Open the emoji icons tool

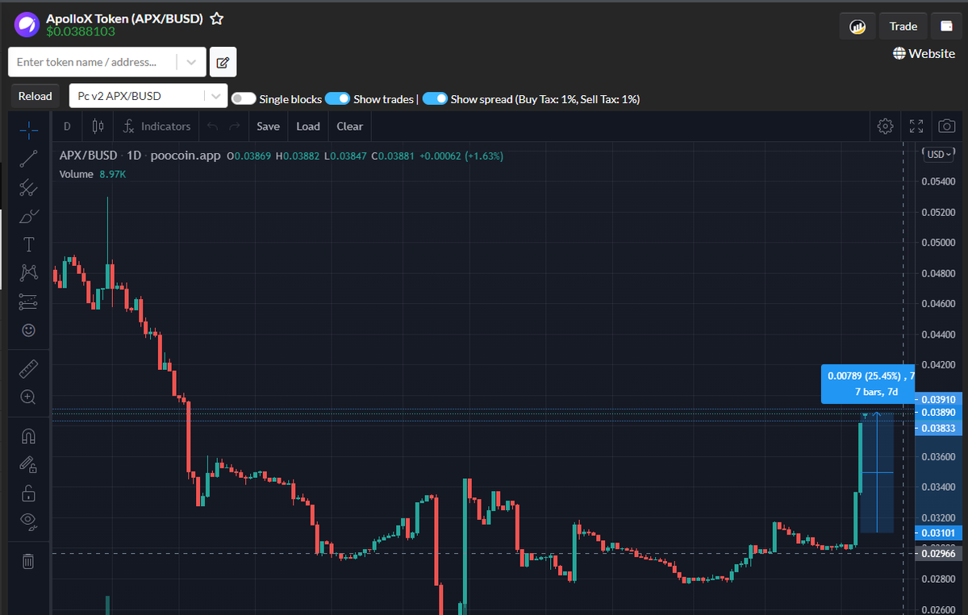(x=28, y=330)
